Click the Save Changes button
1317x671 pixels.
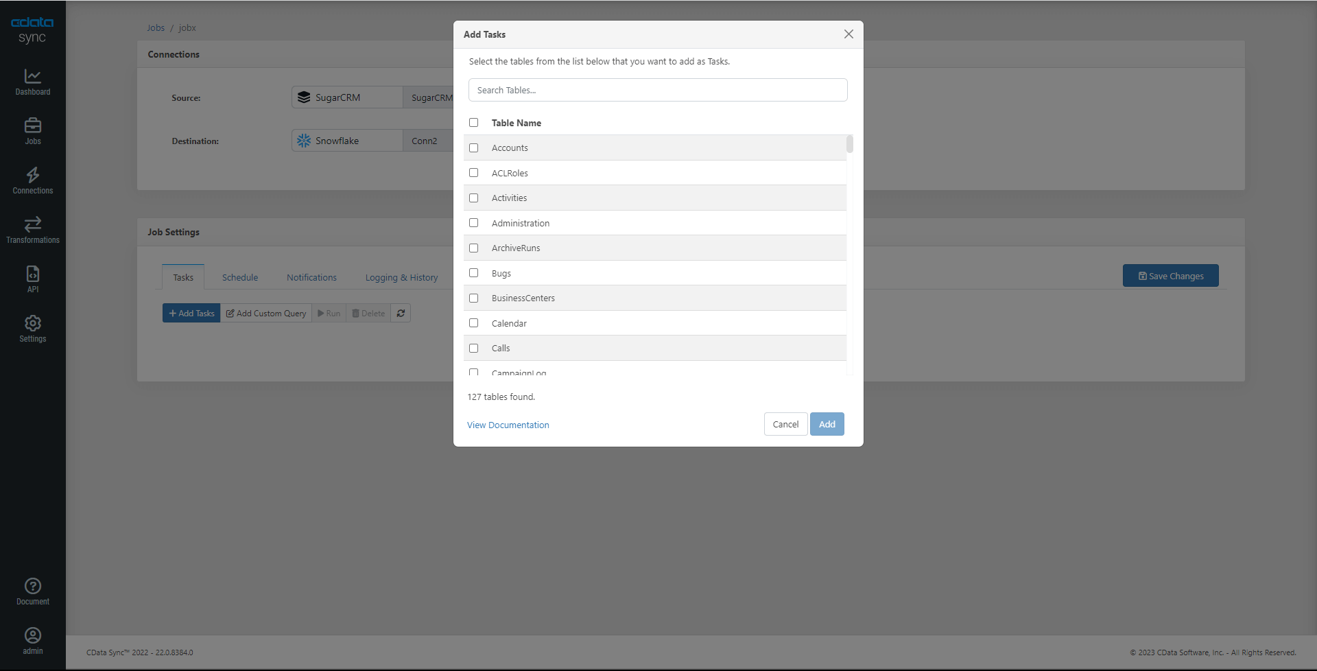tap(1171, 276)
